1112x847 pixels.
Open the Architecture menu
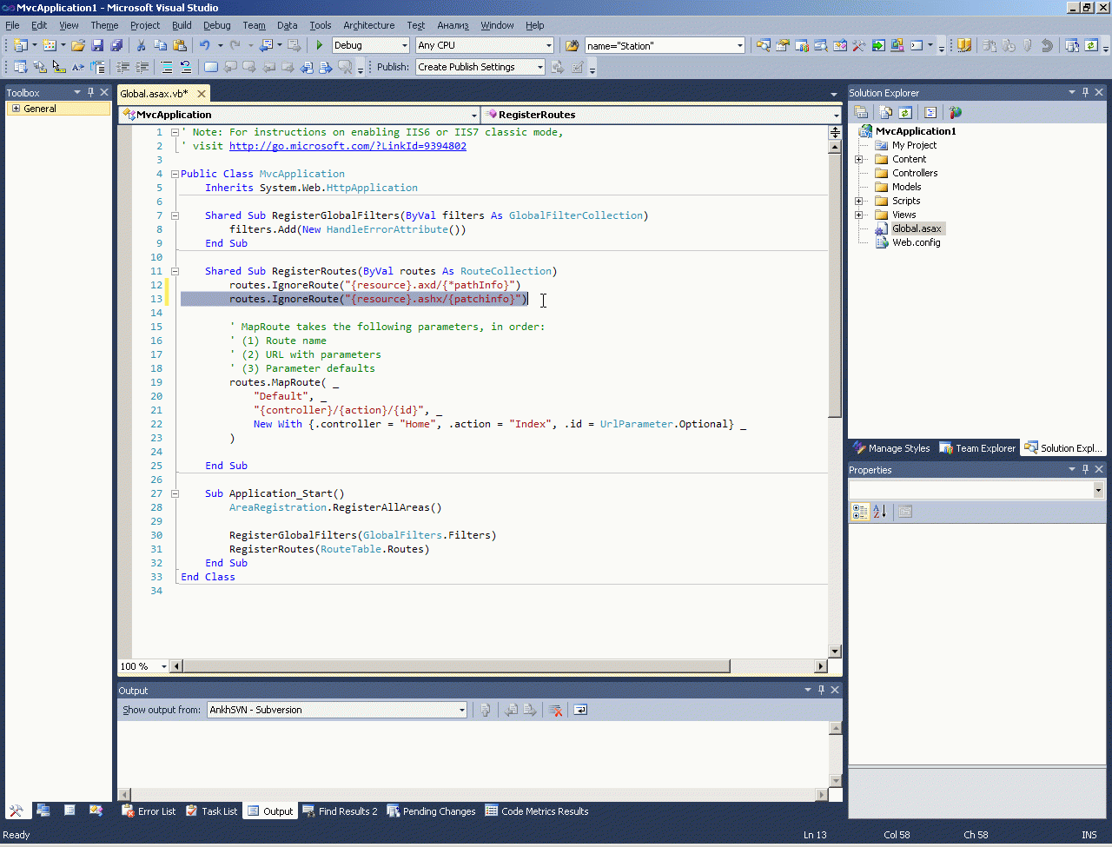[x=368, y=25]
